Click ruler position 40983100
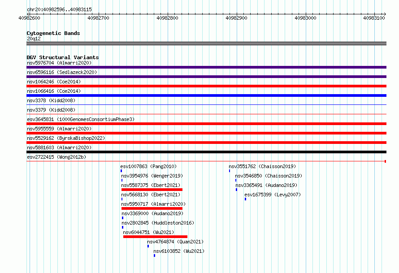The width and height of the screenshot is (399, 273). tap(374, 18)
